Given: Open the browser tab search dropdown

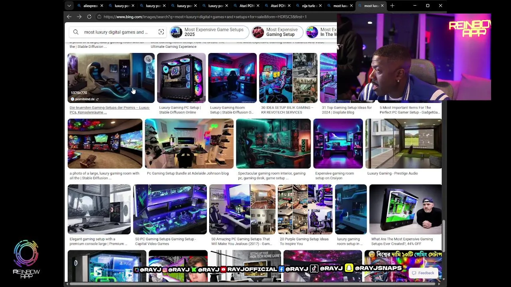Looking at the screenshot, I should (69, 6).
